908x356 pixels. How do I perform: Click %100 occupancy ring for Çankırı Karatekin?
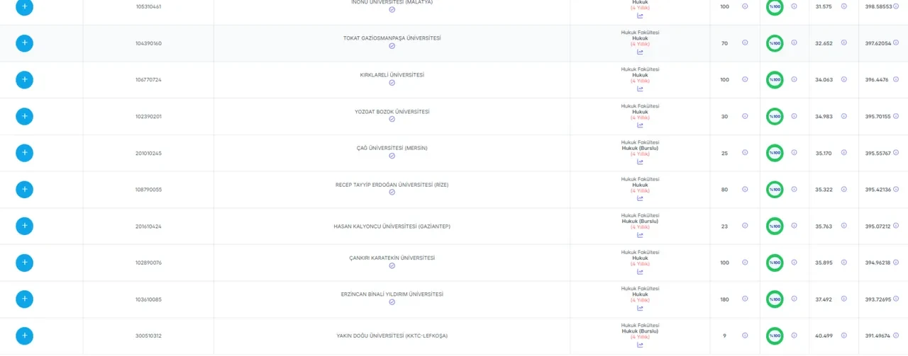click(x=775, y=263)
